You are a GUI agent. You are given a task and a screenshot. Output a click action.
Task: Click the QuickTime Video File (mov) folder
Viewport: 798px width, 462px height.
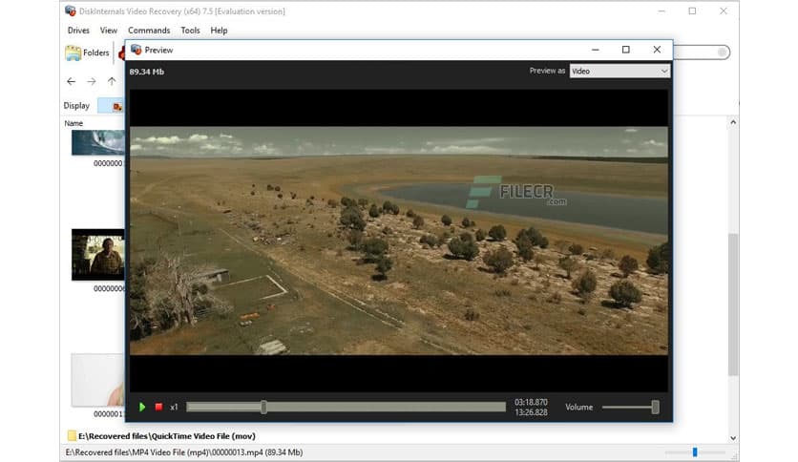pos(161,436)
